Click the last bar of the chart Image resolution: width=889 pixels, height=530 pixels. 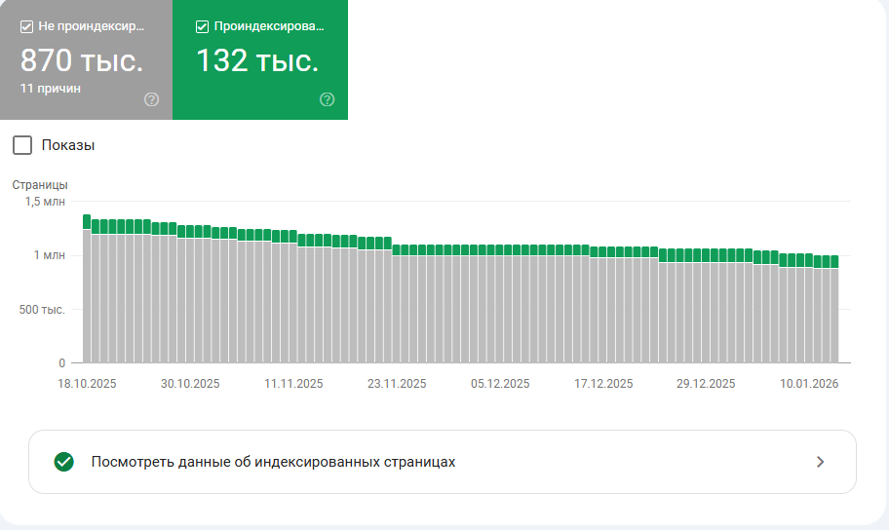click(x=834, y=309)
